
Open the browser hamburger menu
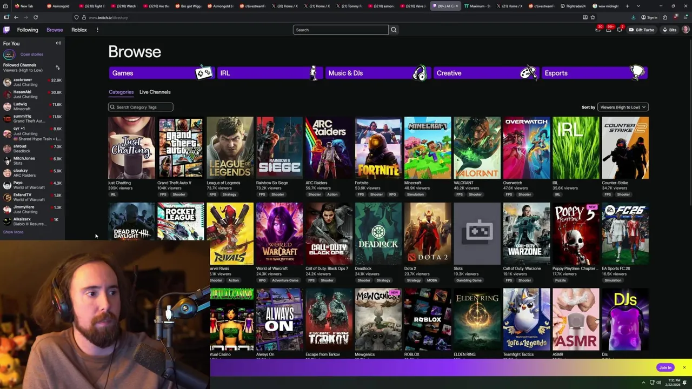pyautogui.click(x=686, y=17)
